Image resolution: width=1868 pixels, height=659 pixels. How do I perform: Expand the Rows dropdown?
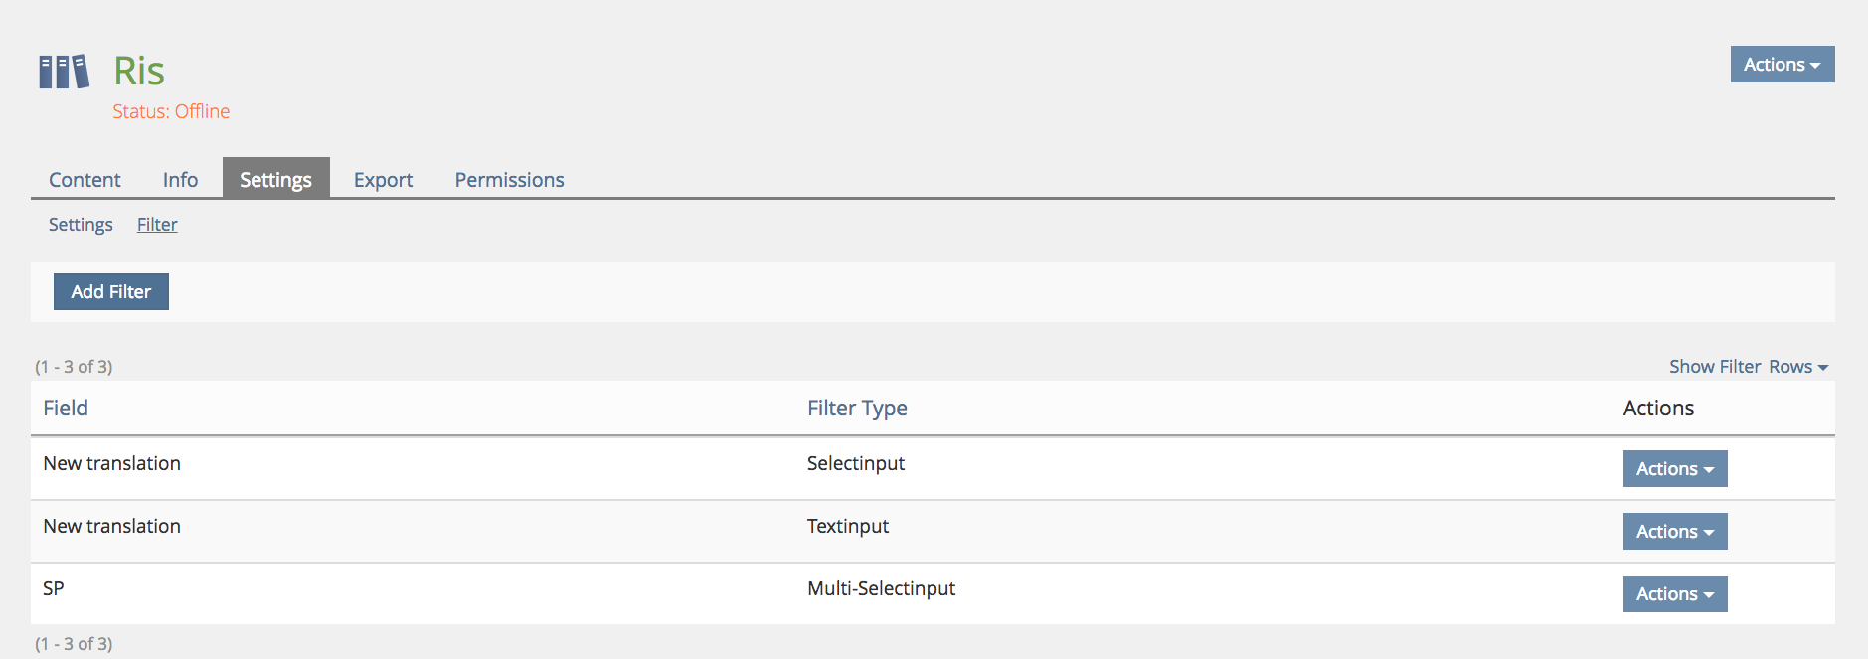coord(1797,367)
